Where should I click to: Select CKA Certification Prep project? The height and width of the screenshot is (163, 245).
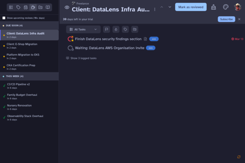(x=29, y=67)
